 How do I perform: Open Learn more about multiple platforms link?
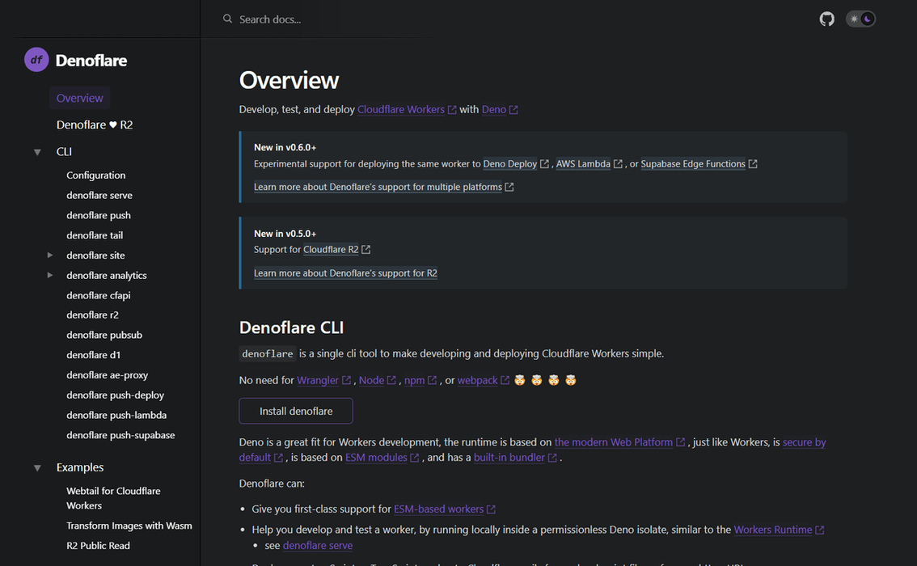[x=378, y=187]
